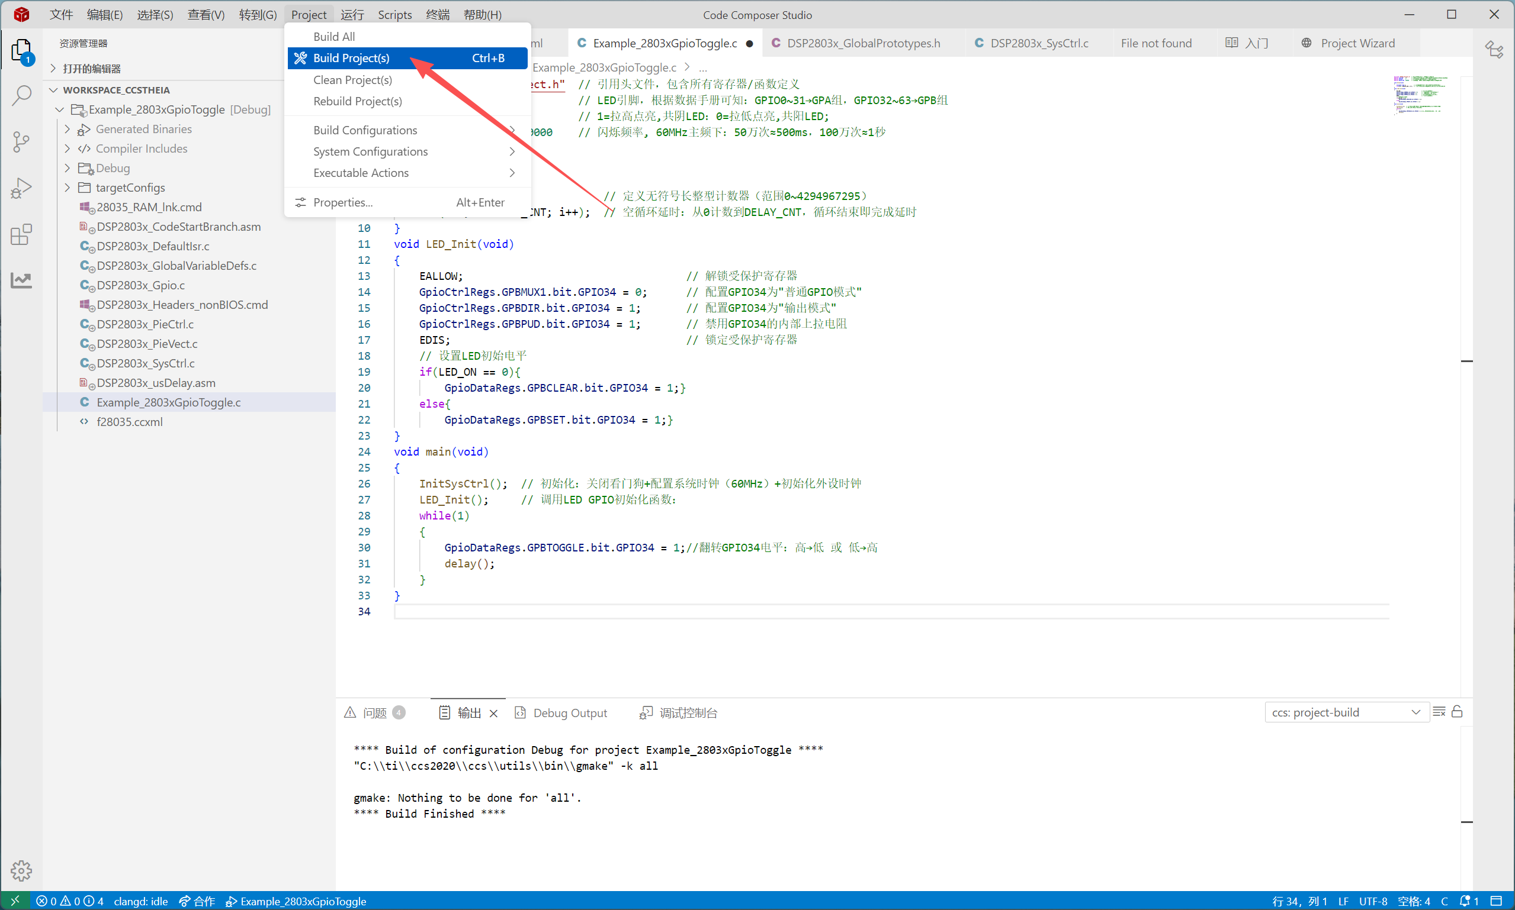This screenshot has height=910, width=1515.
Task: Toggle the output scroll lock icon
Action: coord(1458,712)
